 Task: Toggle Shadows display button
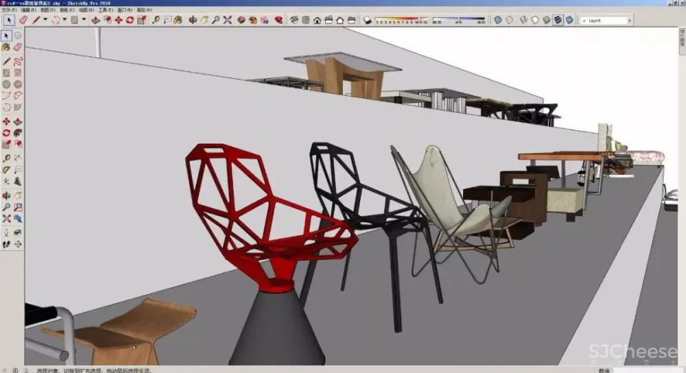point(367,21)
